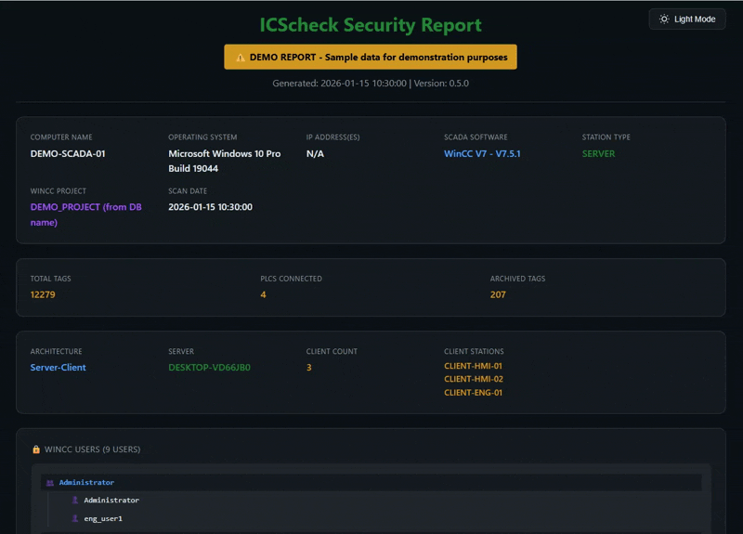Image resolution: width=743 pixels, height=534 pixels.
Task: Click the Server-Client architecture value
Action: 59,367
